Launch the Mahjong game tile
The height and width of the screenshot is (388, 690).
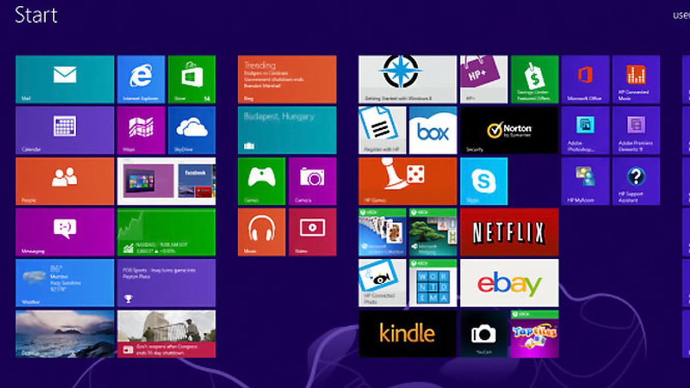pos(433,232)
